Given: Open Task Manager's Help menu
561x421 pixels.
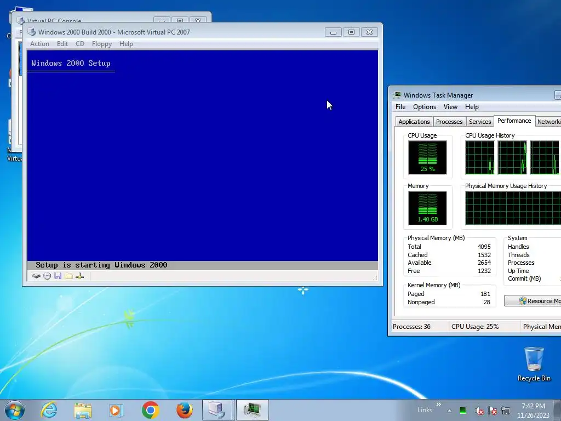Looking at the screenshot, I should click(x=472, y=107).
